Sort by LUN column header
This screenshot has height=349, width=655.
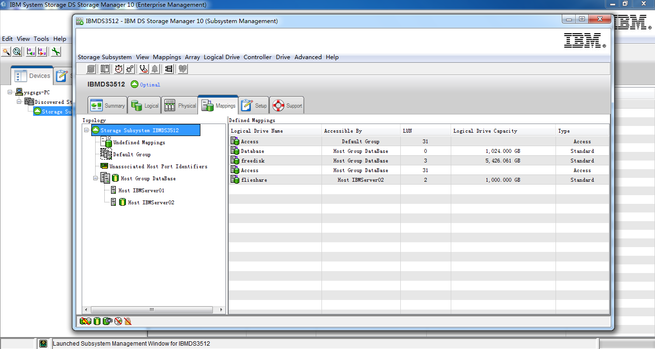click(426, 131)
